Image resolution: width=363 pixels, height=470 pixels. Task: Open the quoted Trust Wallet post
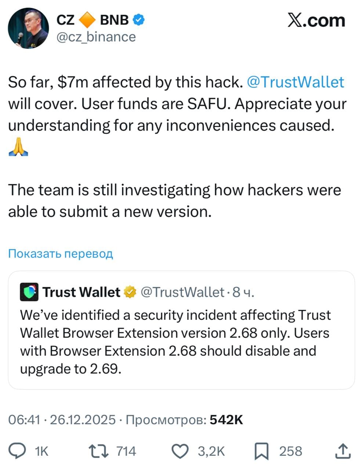click(181, 341)
